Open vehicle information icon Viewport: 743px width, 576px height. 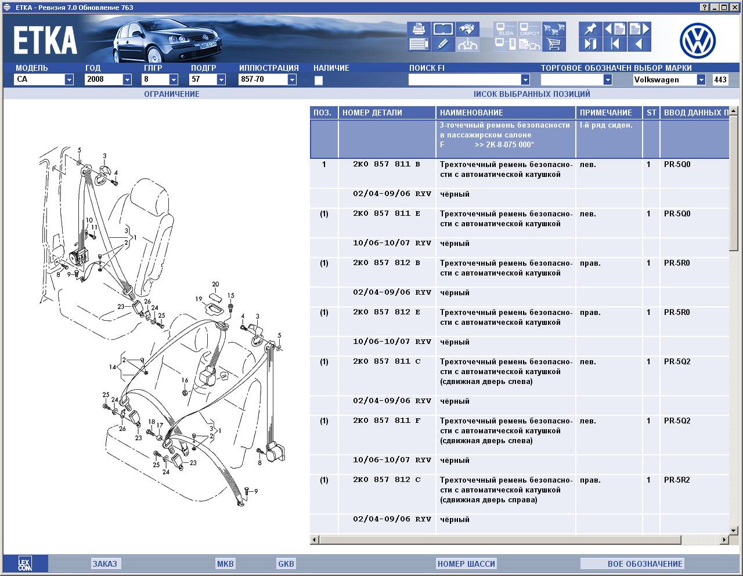click(467, 44)
